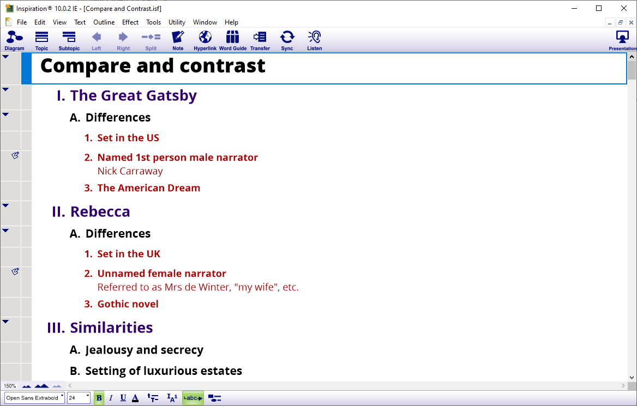Open the File menu
637x406 pixels.
coord(22,22)
